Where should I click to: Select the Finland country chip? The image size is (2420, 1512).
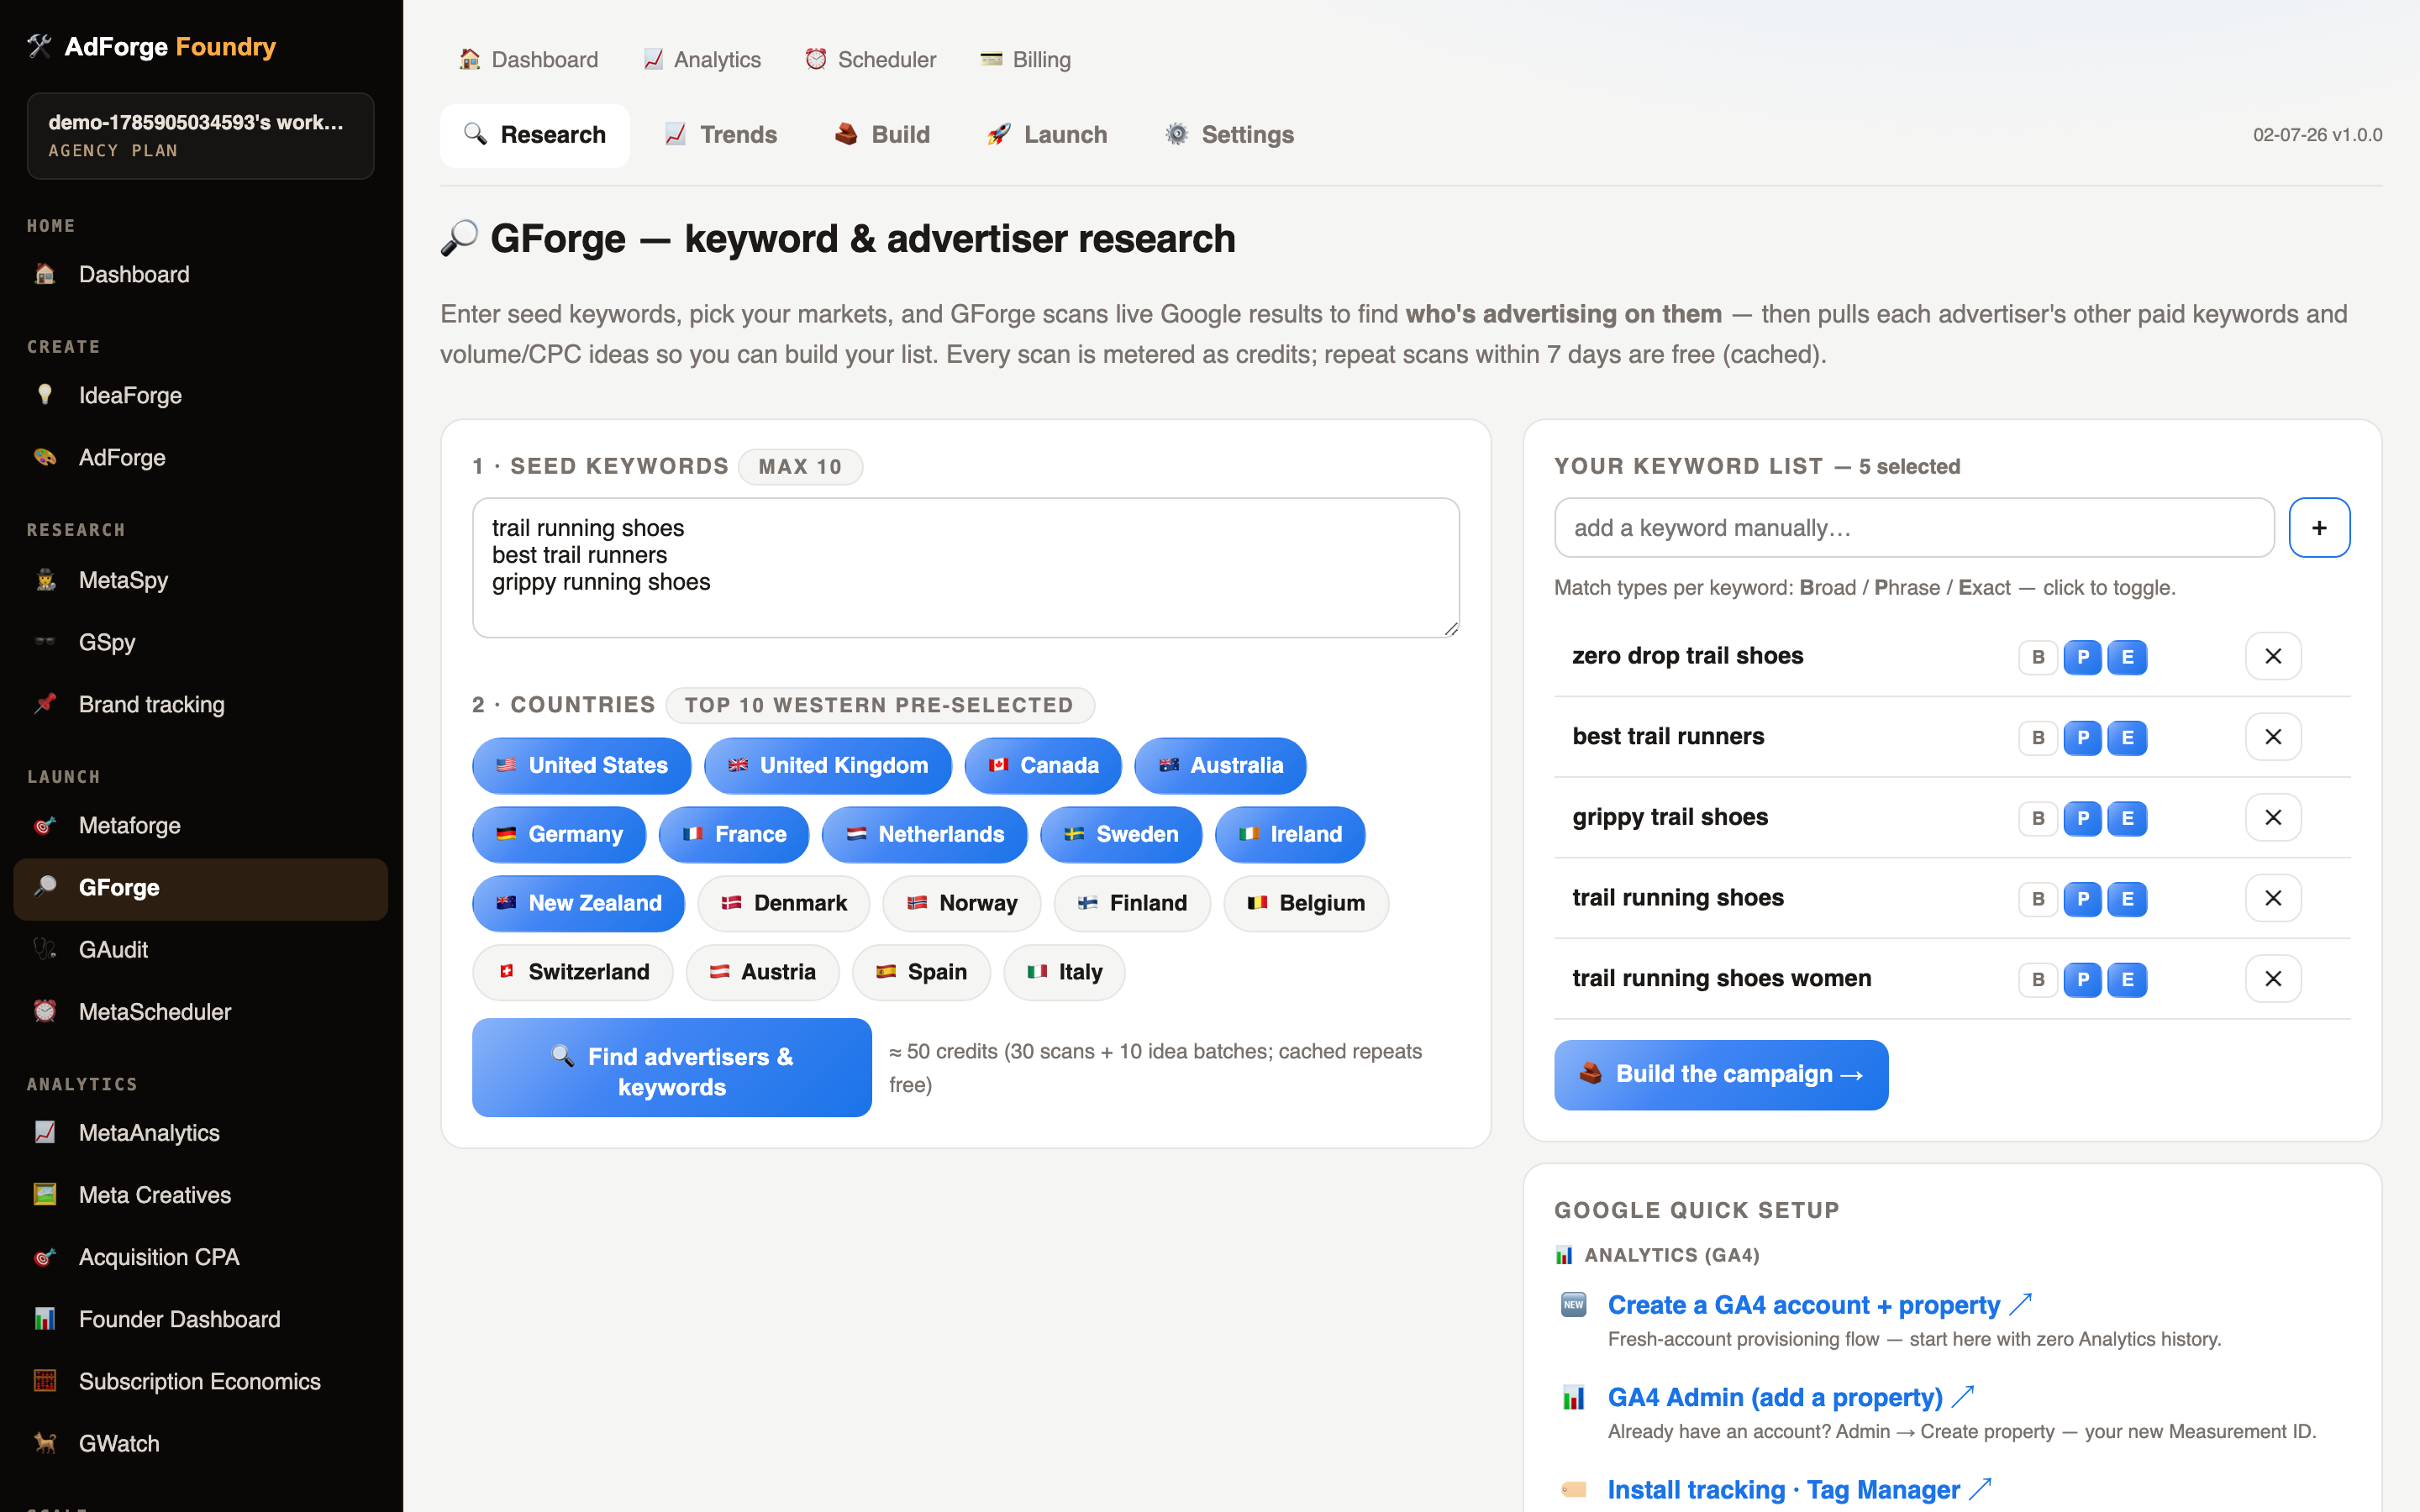point(1132,903)
